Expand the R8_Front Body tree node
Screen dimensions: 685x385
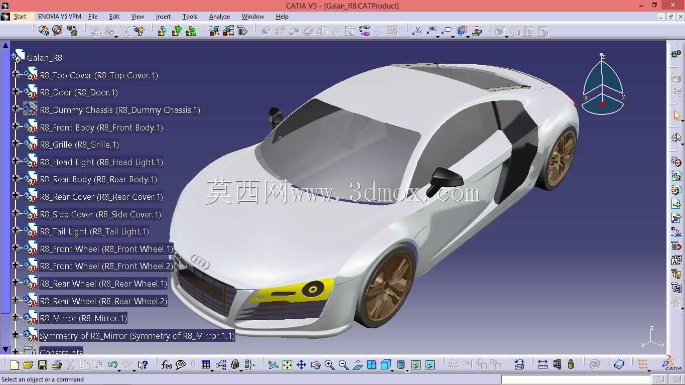tap(15, 127)
